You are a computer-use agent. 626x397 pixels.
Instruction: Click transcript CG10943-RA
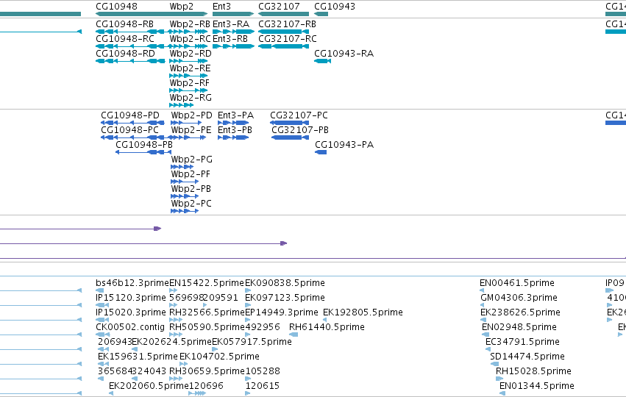coord(344,54)
